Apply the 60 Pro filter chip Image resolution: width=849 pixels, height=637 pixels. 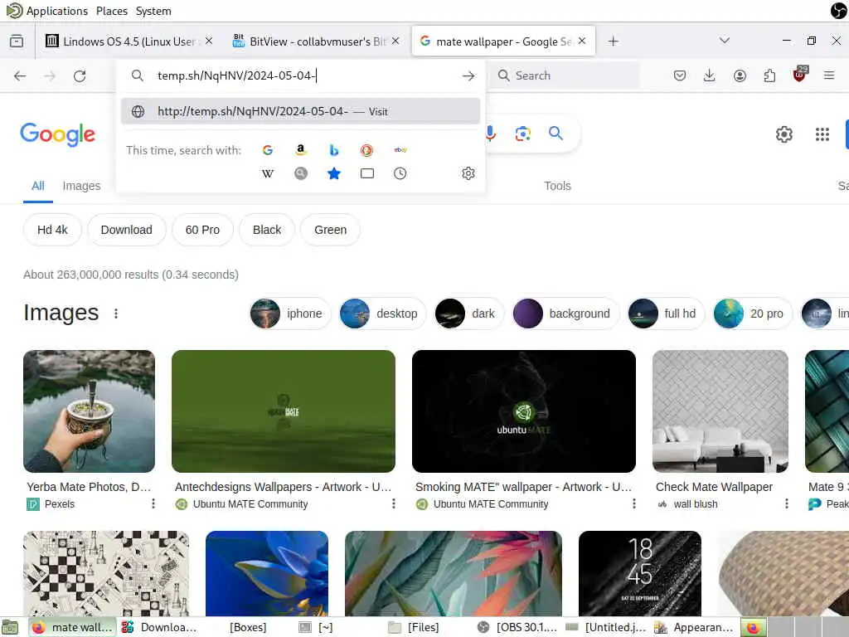202,230
